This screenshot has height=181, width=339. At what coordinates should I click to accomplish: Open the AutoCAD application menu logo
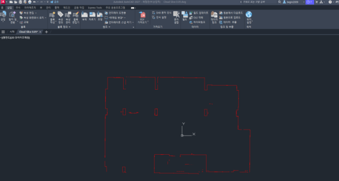[3, 2]
